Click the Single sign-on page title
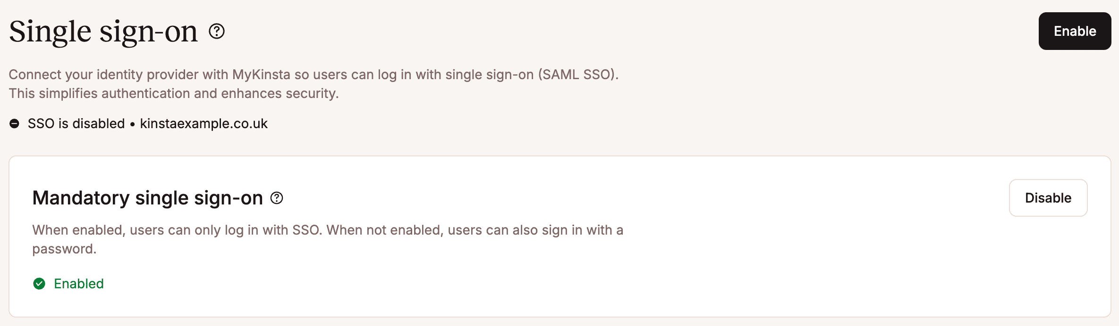 (x=104, y=31)
